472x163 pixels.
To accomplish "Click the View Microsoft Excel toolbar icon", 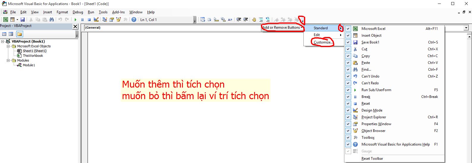I will tap(6, 20).
